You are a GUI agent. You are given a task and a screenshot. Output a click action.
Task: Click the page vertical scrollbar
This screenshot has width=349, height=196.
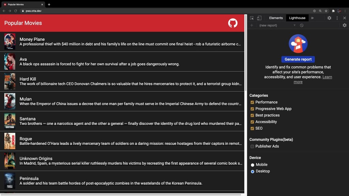click(x=246, y=53)
